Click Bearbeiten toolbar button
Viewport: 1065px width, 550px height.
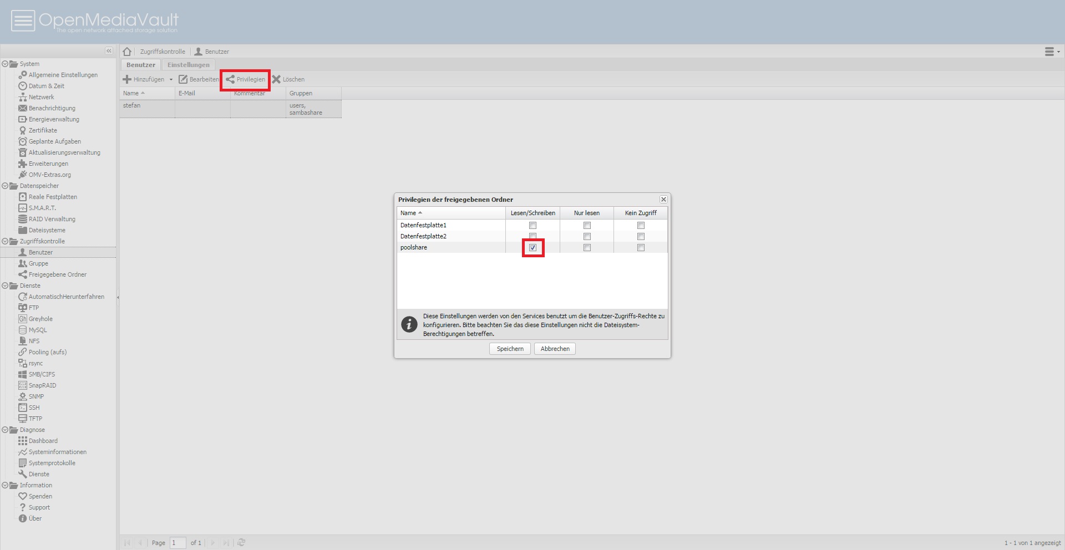coord(199,79)
